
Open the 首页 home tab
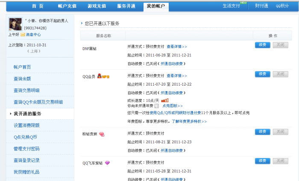[38, 6]
